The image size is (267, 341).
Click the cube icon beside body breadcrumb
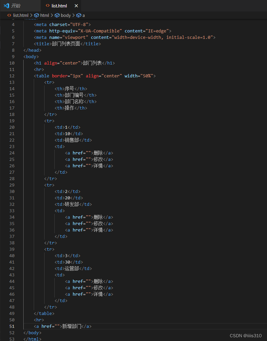[x=57, y=16]
